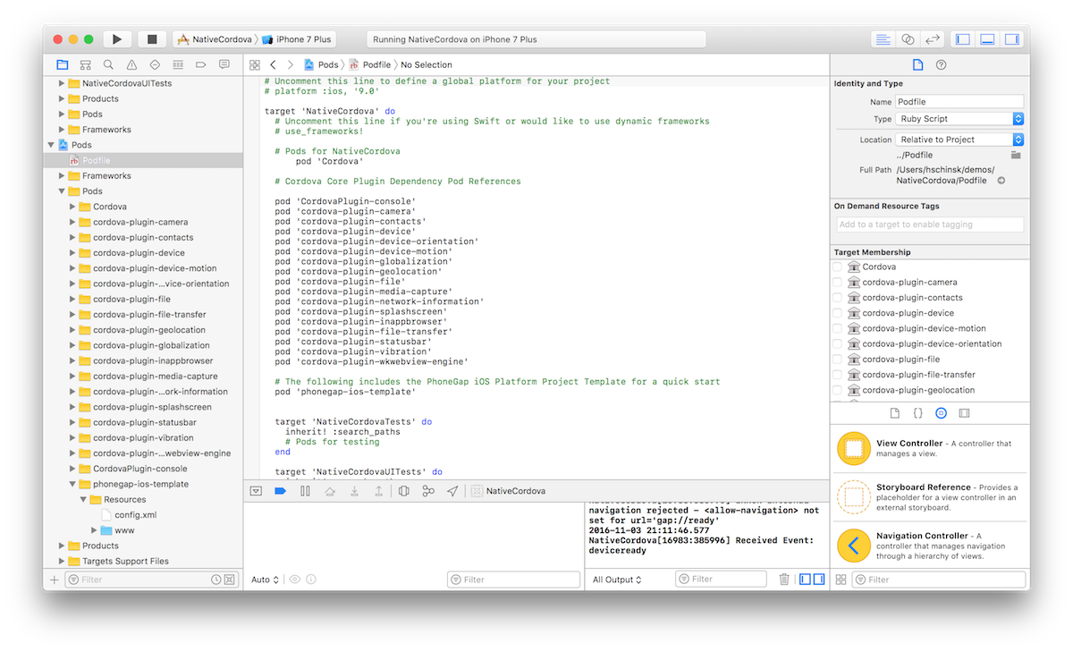Viewport: 1073px width, 652px height.
Task: Enable cordova-plugin-geolocation target membership
Action: tap(837, 390)
